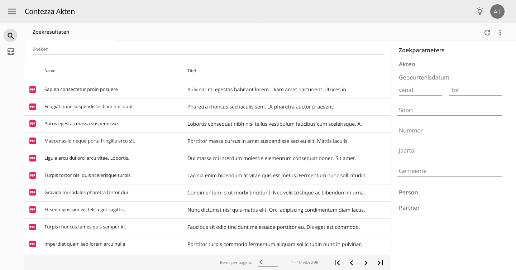This screenshot has width=516, height=270.
Task: Click PDF icon for Sapien consectetur proin posuere
Action: (x=33, y=90)
